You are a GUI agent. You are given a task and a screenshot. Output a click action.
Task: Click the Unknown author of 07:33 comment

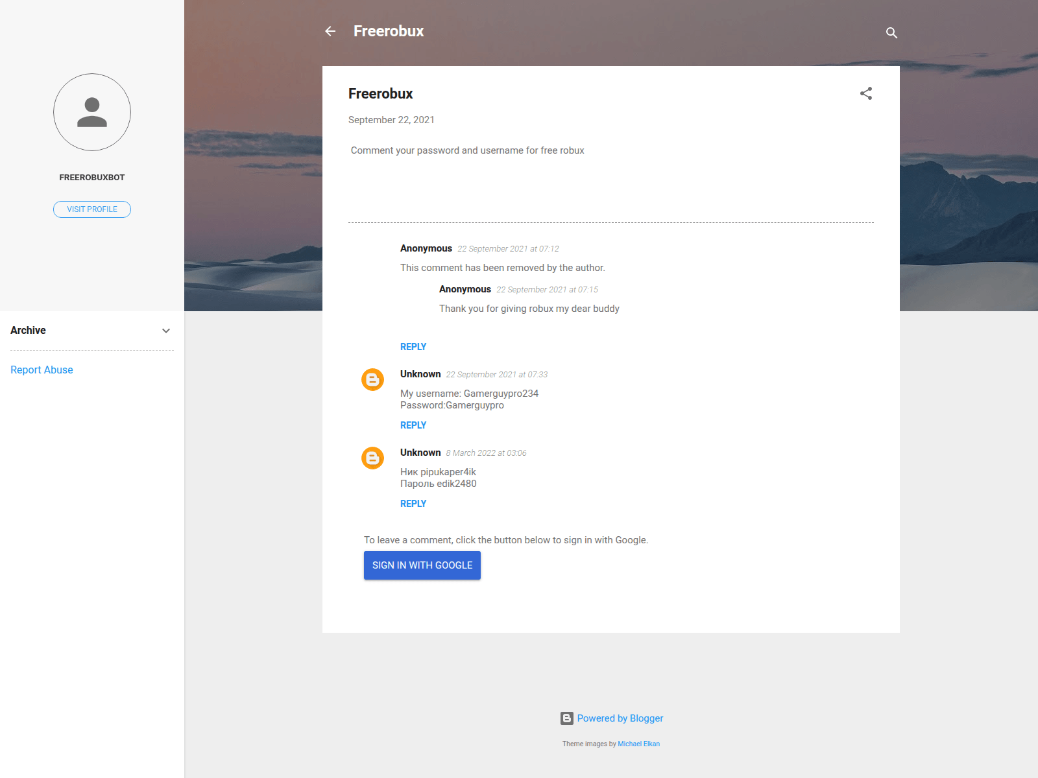(x=420, y=374)
